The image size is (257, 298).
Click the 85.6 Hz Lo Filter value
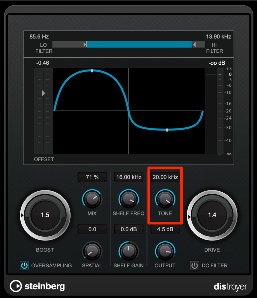39,36
